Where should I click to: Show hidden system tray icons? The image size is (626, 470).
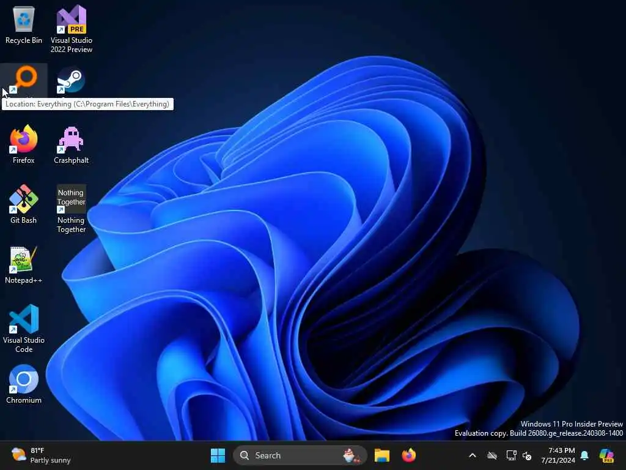pyautogui.click(x=473, y=455)
